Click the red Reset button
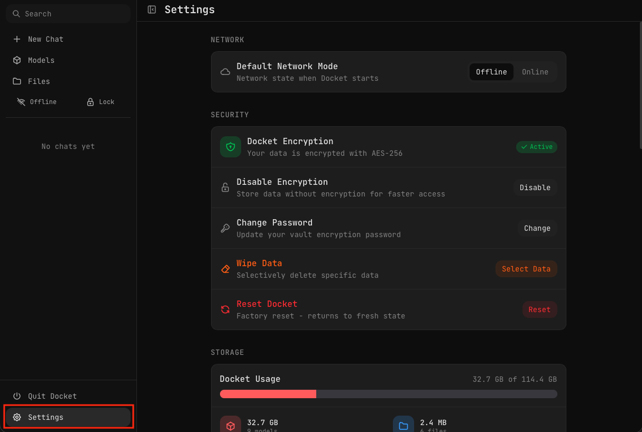Screen dimensions: 642x432 [539, 309]
